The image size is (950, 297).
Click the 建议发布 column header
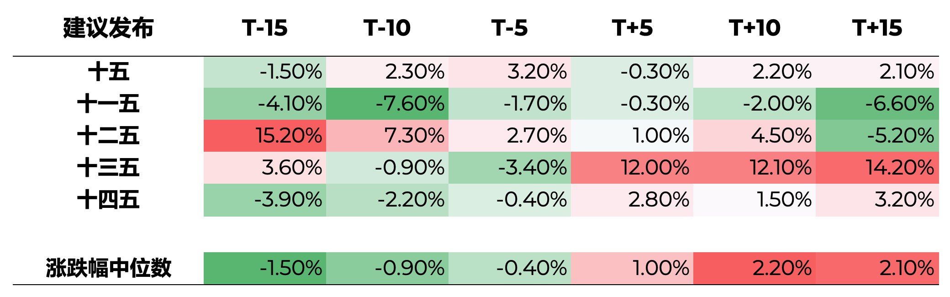(108, 28)
